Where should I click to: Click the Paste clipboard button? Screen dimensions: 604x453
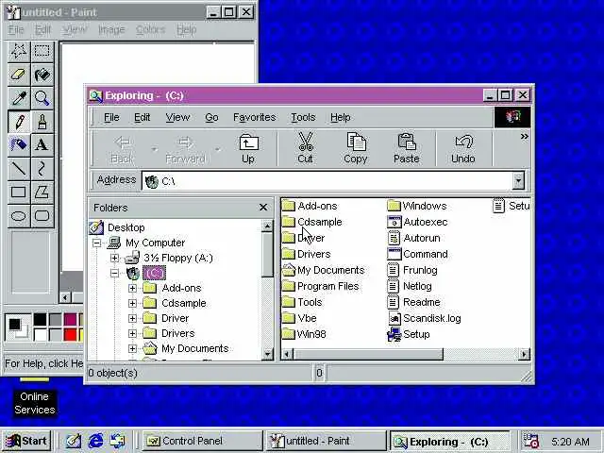[x=407, y=149]
